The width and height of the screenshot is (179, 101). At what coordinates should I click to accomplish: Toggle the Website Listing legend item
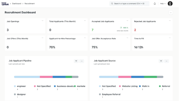128,86
